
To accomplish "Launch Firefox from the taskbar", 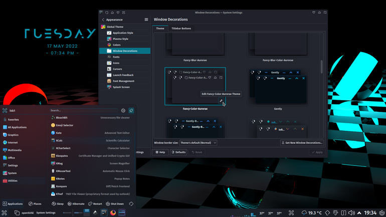I will [x=113, y=212].
